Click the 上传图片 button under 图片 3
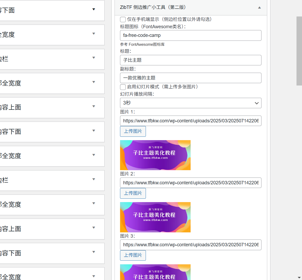Screen dimensions: 302x280 pyautogui.click(x=133, y=255)
